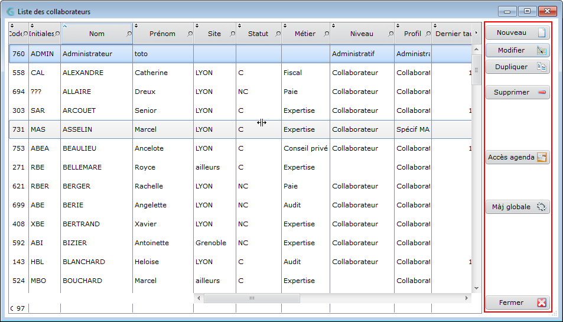Click the Nouveau button
Image resolution: width=563 pixels, height=322 pixels.
(518, 32)
